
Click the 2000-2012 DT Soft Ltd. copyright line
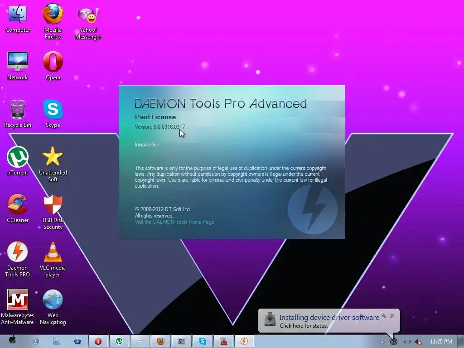coord(163,209)
